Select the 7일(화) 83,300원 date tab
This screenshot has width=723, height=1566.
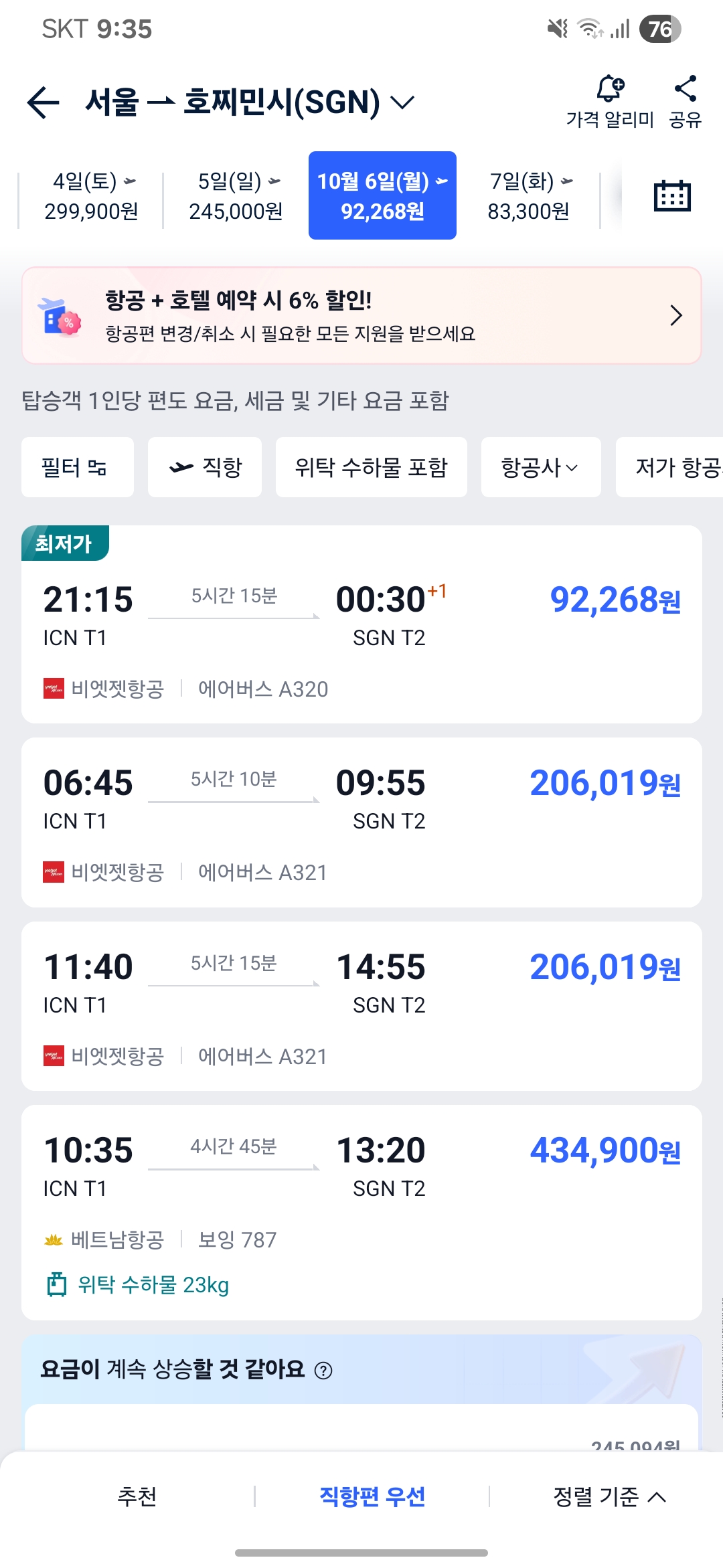tap(529, 196)
